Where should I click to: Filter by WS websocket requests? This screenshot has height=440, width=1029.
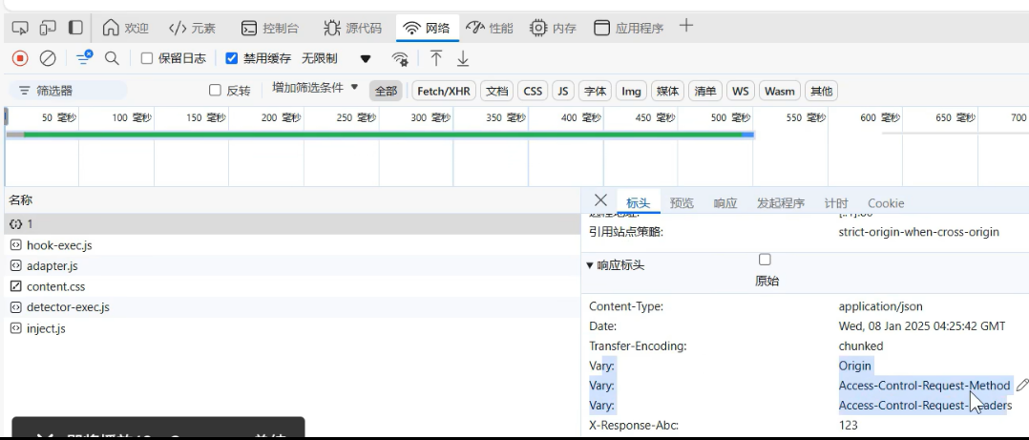point(741,91)
